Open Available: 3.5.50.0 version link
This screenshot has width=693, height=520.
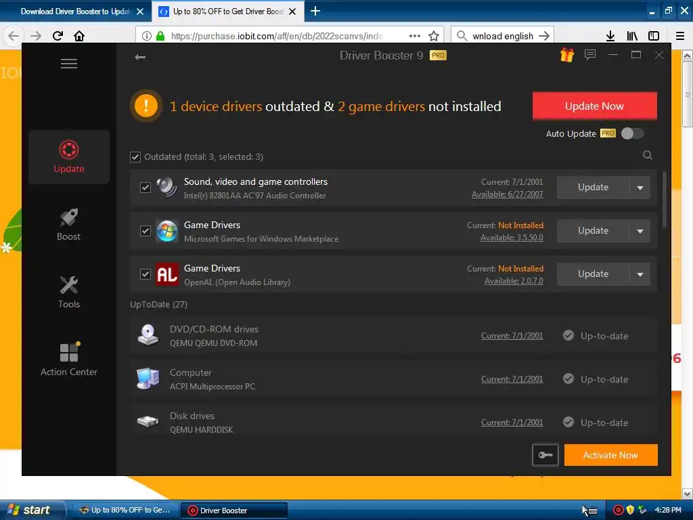512,238
